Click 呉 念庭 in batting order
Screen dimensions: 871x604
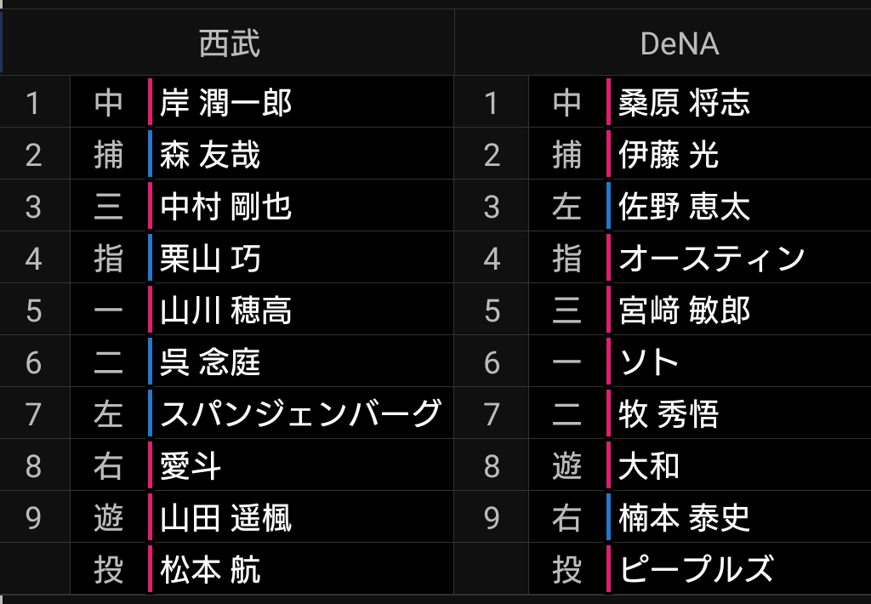(x=210, y=362)
